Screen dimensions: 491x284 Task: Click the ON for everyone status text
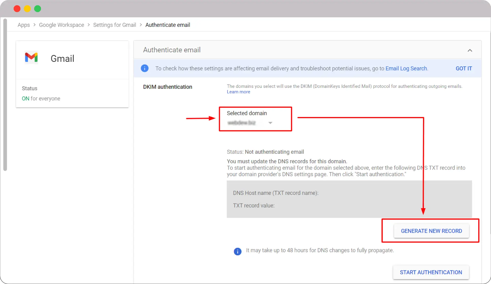41,99
